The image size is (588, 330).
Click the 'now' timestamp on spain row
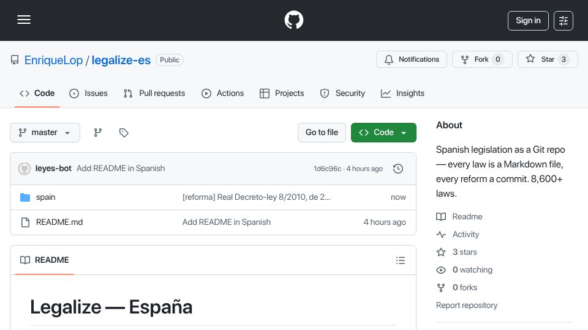(x=398, y=197)
